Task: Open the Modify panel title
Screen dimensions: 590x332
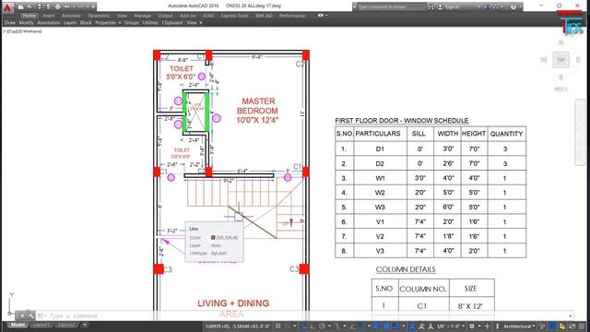Action: coord(26,23)
